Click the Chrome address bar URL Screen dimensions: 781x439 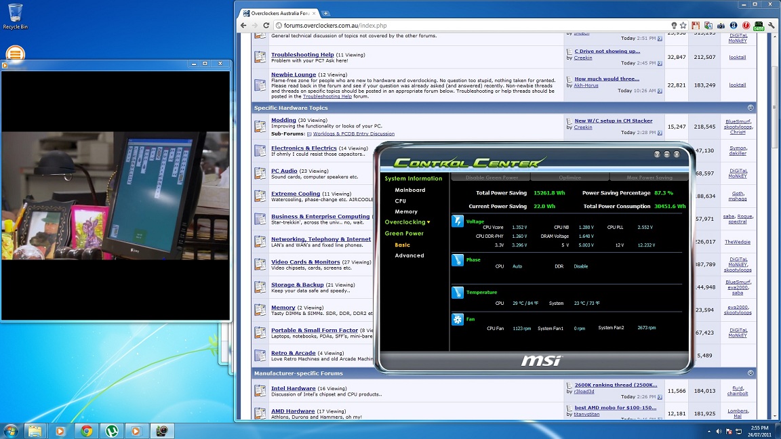(x=335, y=25)
